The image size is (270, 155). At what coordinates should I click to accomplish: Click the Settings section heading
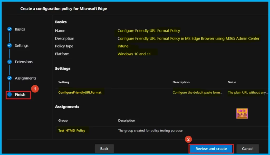[63, 69]
